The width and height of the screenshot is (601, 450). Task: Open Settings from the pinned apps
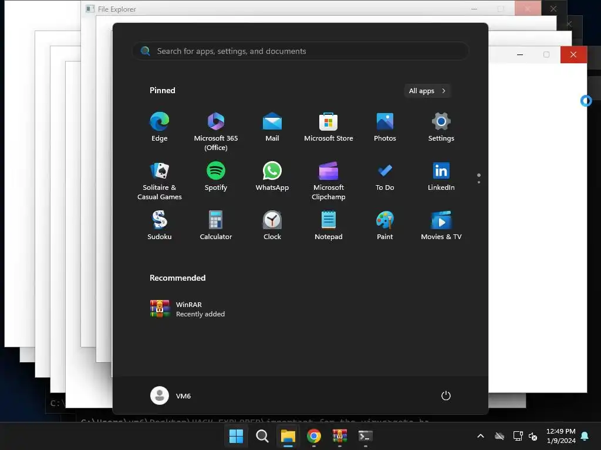click(x=441, y=127)
